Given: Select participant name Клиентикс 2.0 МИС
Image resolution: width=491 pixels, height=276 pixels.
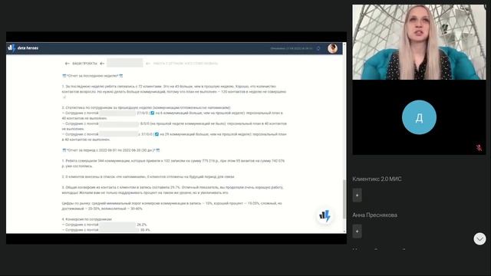Looking at the screenshot, I should (377, 179).
